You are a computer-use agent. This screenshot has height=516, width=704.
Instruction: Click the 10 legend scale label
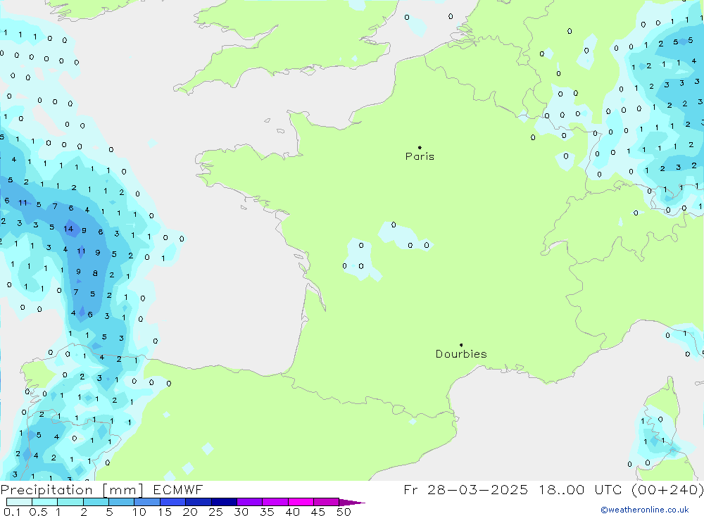(x=139, y=512)
